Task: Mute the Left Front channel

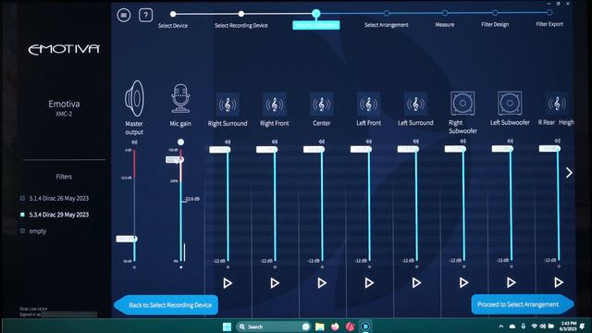Action: pyautogui.click(x=369, y=142)
